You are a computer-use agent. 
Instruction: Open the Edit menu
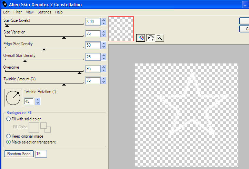point(6,12)
